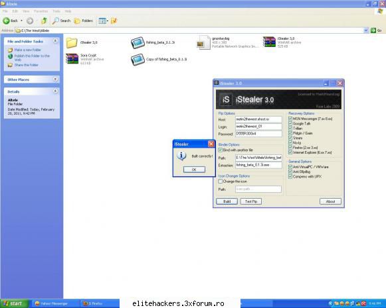Click the Make a new folder link

click(x=28, y=50)
